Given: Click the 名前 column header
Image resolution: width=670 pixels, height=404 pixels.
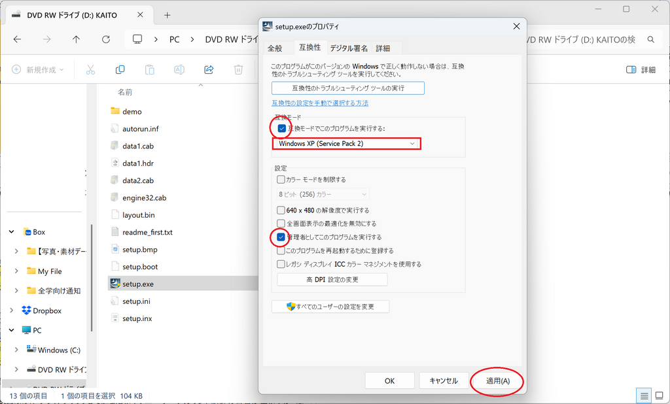Looking at the screenshot, I should click(x=125, y=92).
